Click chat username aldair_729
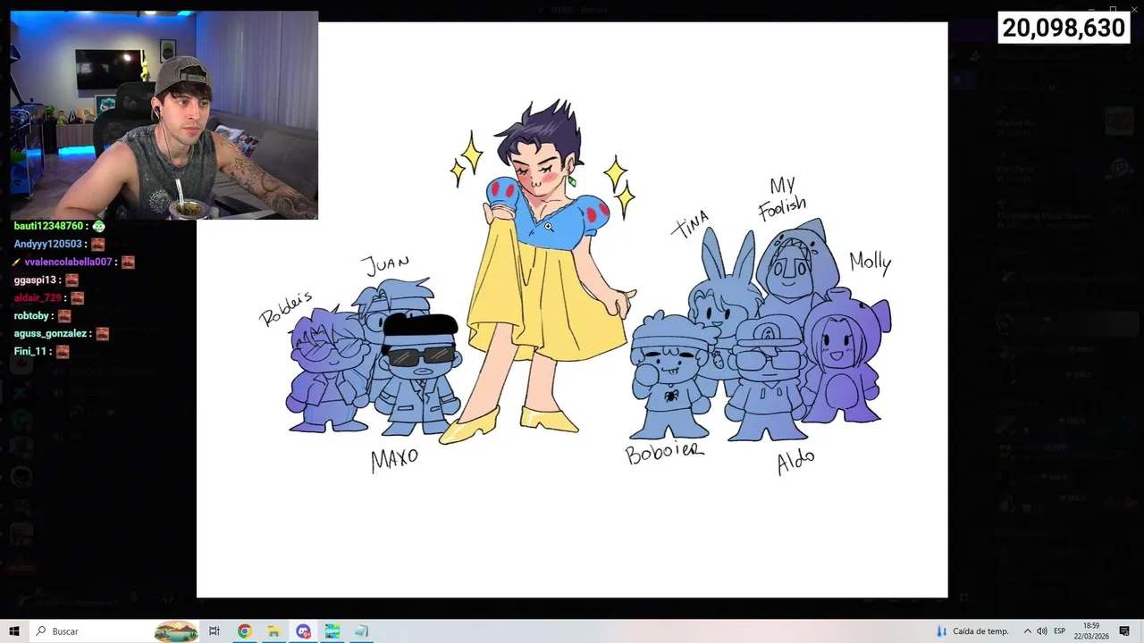 pyautogui.click(x=38, y=298)
